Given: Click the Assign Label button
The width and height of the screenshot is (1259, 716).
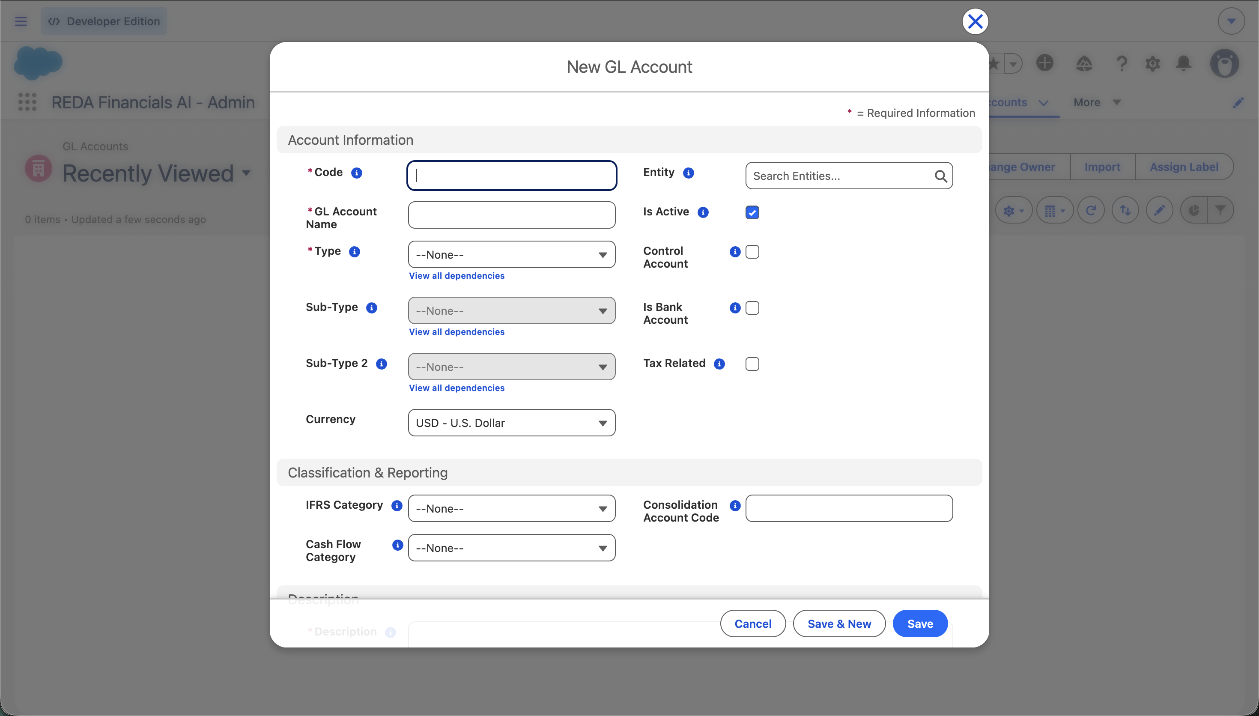Looking at the screenshot, I should (1184, 167).
